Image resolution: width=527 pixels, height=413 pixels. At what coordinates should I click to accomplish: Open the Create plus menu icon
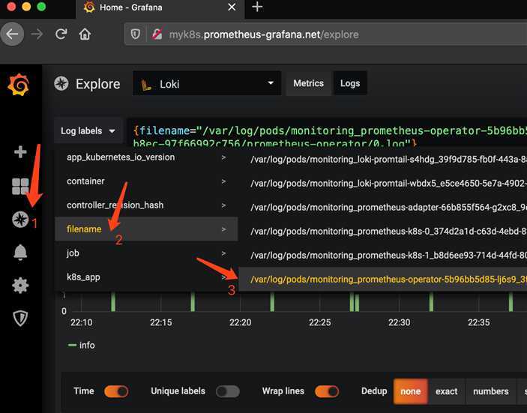(x=20, y=152)
